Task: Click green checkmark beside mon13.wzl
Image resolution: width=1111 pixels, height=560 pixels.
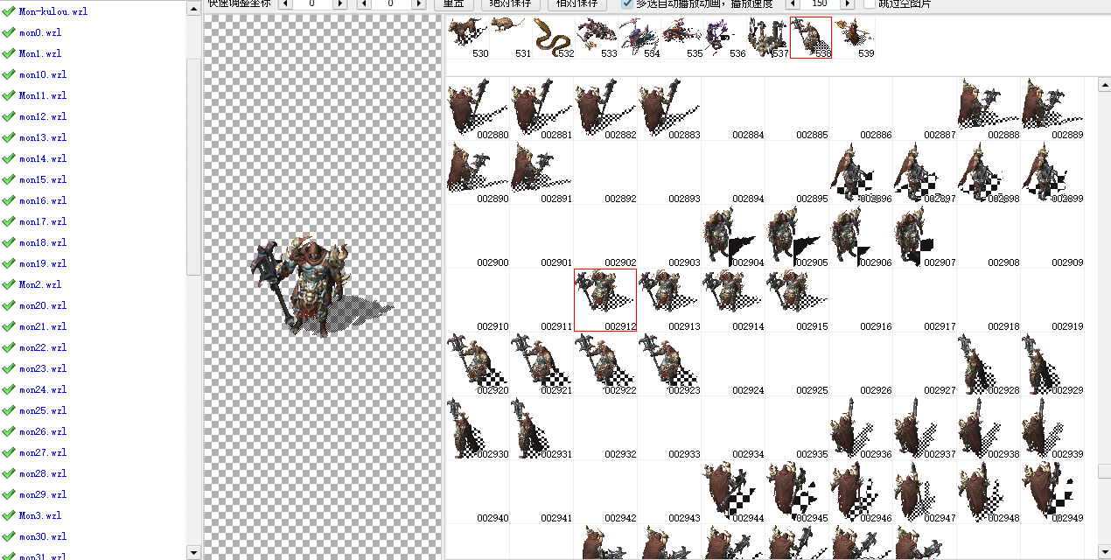Action: [9, 137]
